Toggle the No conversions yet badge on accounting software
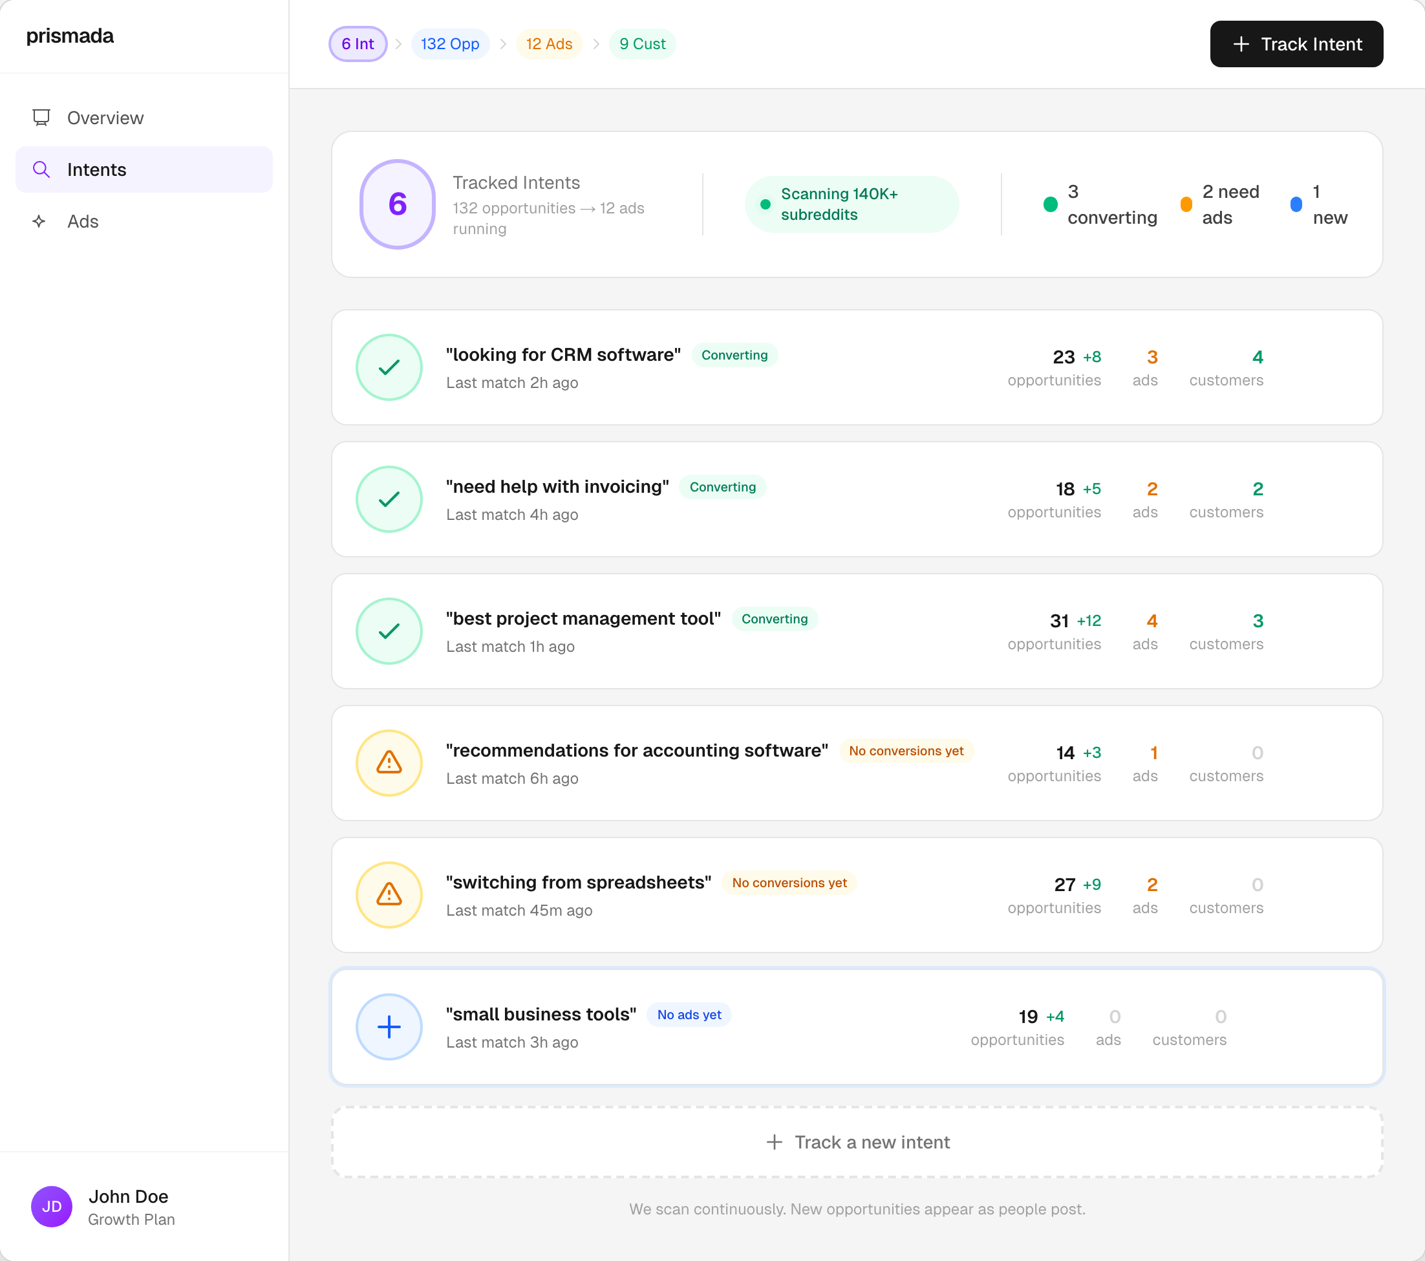The width and height of the screenshot is (1425, 1261). click(906, 751)
